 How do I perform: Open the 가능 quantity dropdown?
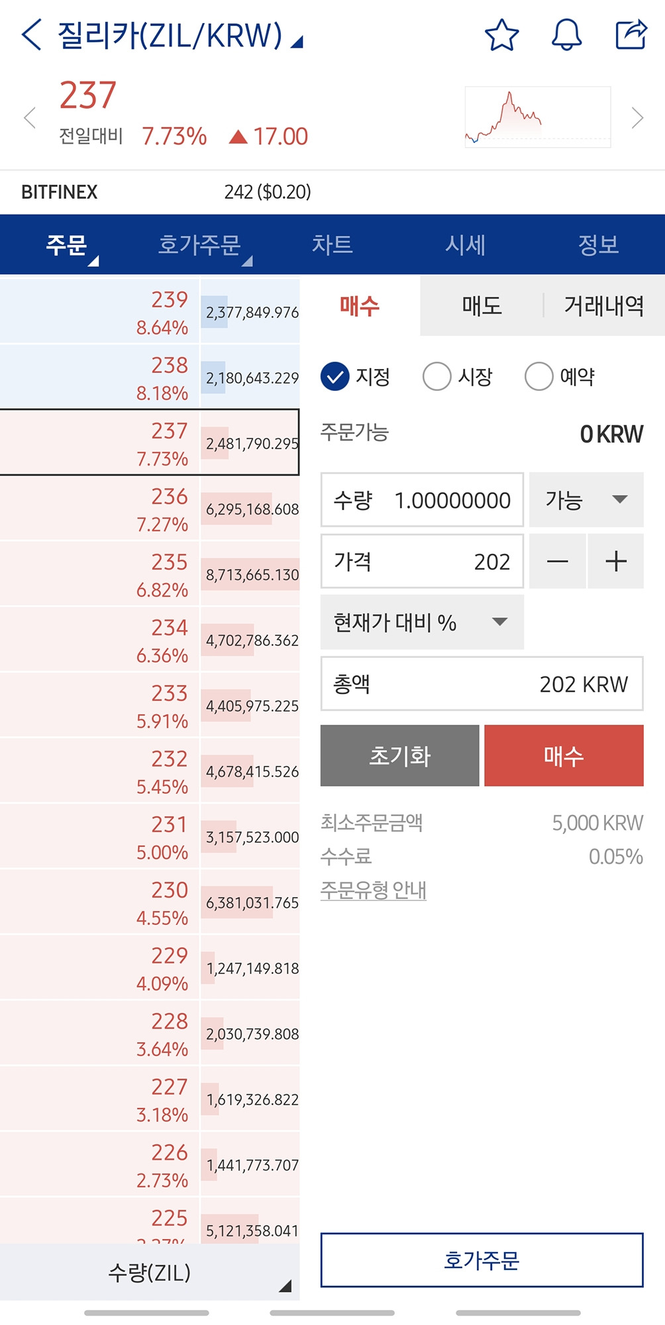click(x=586, y=500)
